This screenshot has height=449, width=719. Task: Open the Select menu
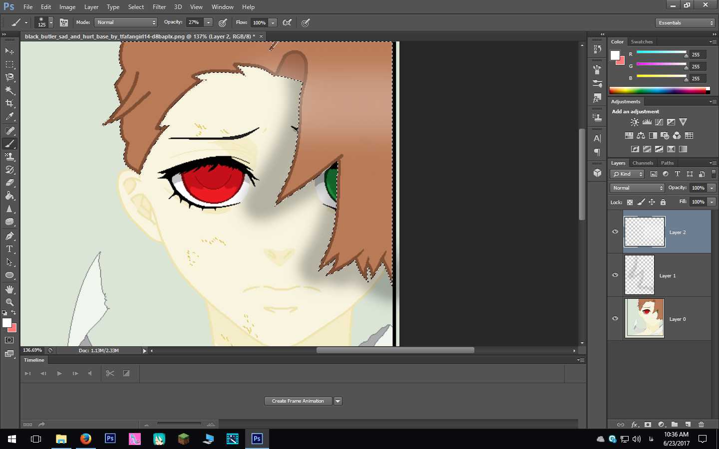tap(136, 7)
